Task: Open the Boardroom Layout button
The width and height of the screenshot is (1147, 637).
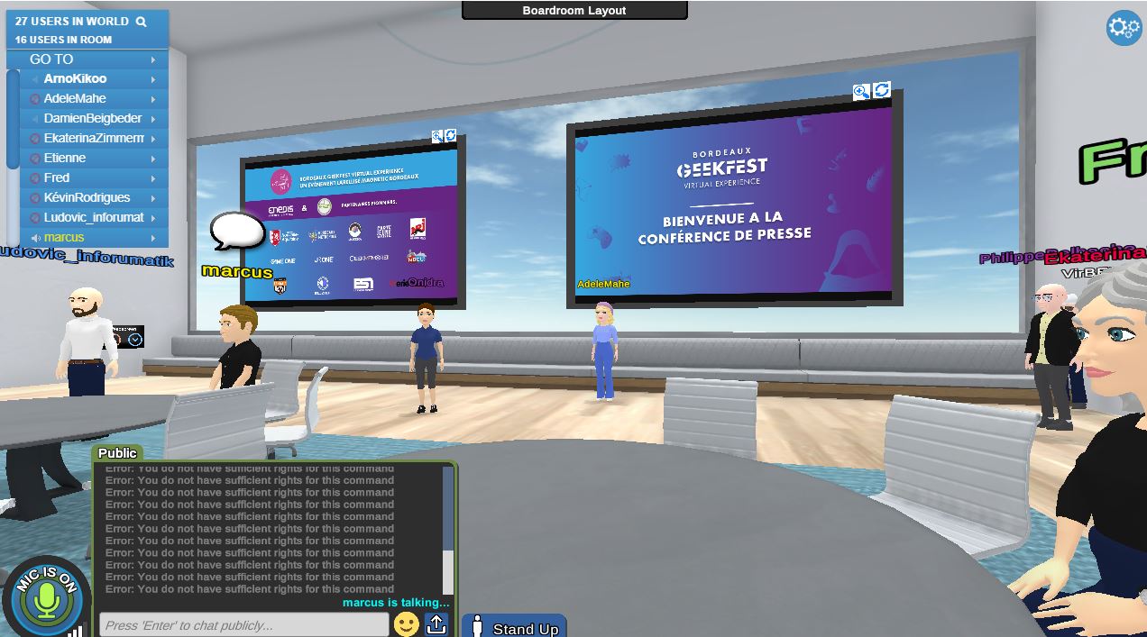Action: click(x=574, y=10)
